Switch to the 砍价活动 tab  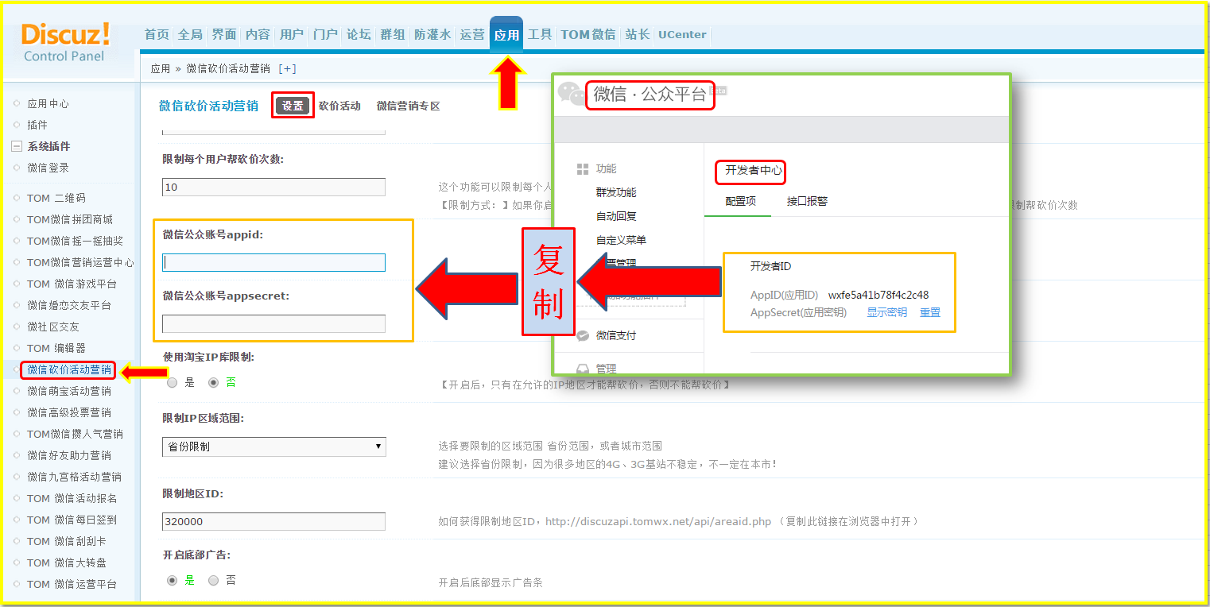[339, 106]
